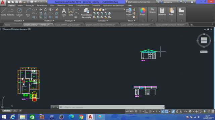Click the clean screen icon in status bar
The height and width of the screenshot is (120, 215).
tap(209, 111)
